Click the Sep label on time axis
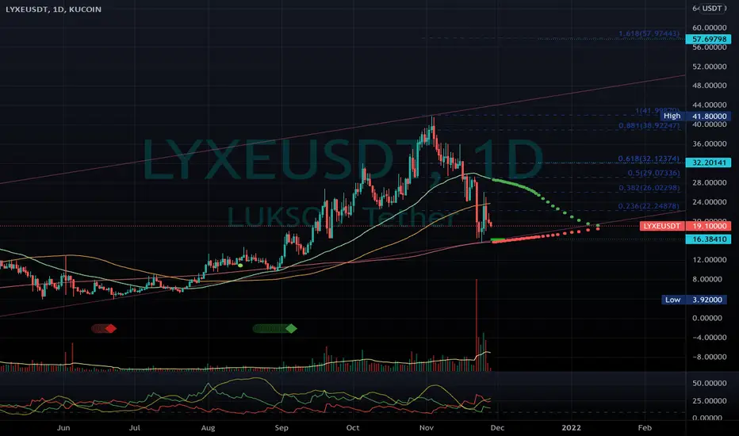 pyautogui.click(x=281, y=428)
